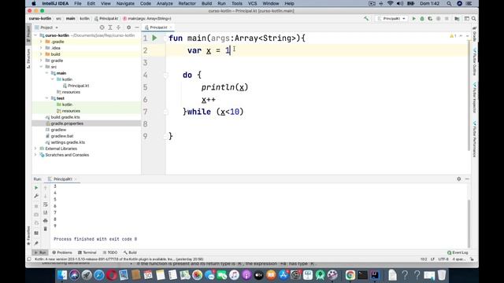The width and height of the screenshot is (504, 283).
Task: Open the Finder icon in the Dock
Action: click(x=62, y=275)
